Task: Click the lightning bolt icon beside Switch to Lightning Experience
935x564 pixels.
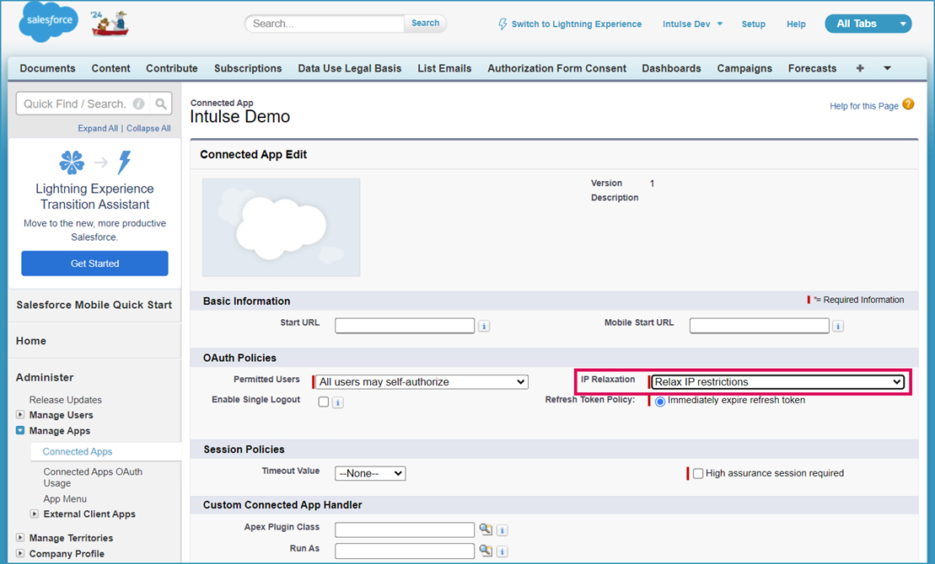Action: 502,24
